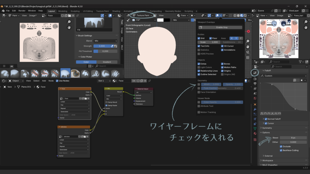The image size is (310, 174).
Task: Select the Fill brush thumbnail in asset shelf
Action: (x=65, y=73)
